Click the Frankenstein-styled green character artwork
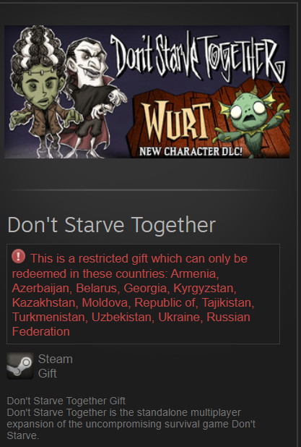Screen dimensions: 301x447 pos(41,91)
